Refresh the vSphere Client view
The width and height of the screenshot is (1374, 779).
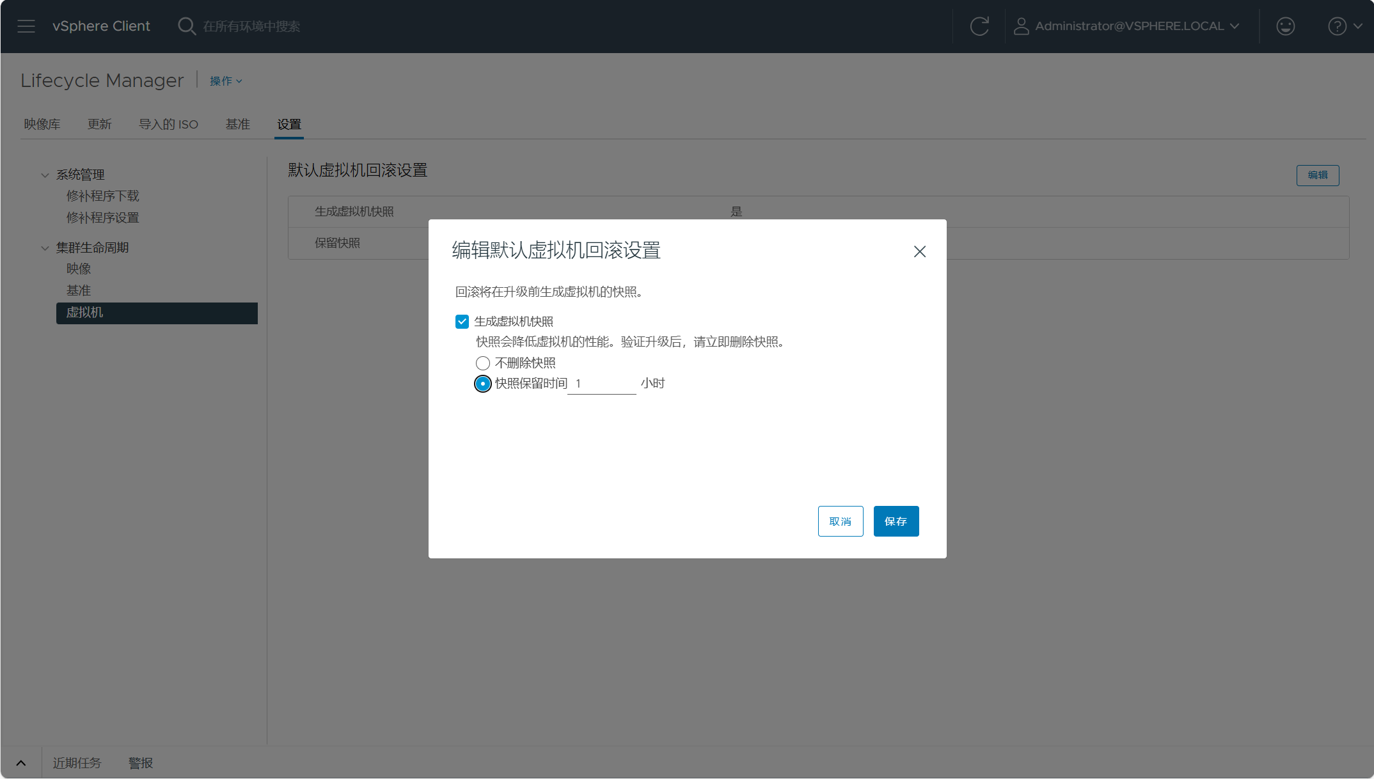tap(979, 26)
